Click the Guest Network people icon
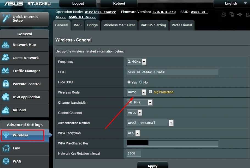The width and height of the screenshot is (250, 168). (6, 58)
